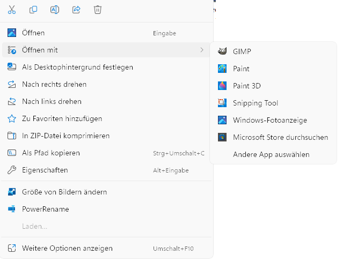Select Als Desktophintergrund festlegen
The height and width of the screenshot is (262, 357).
click(x=77, y=67)
